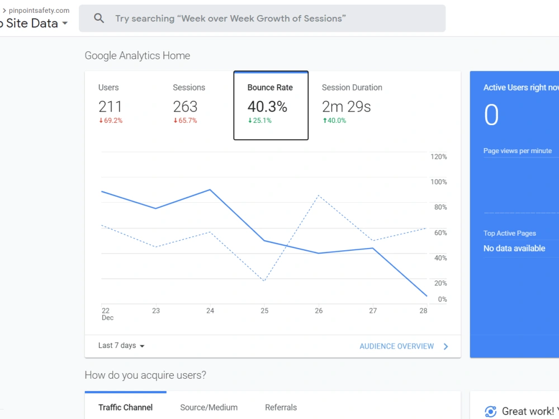The width and height of the screenshot is (559, 419).
Task: Switch to the Source/Medium tab
Action: tap(209, 407)
